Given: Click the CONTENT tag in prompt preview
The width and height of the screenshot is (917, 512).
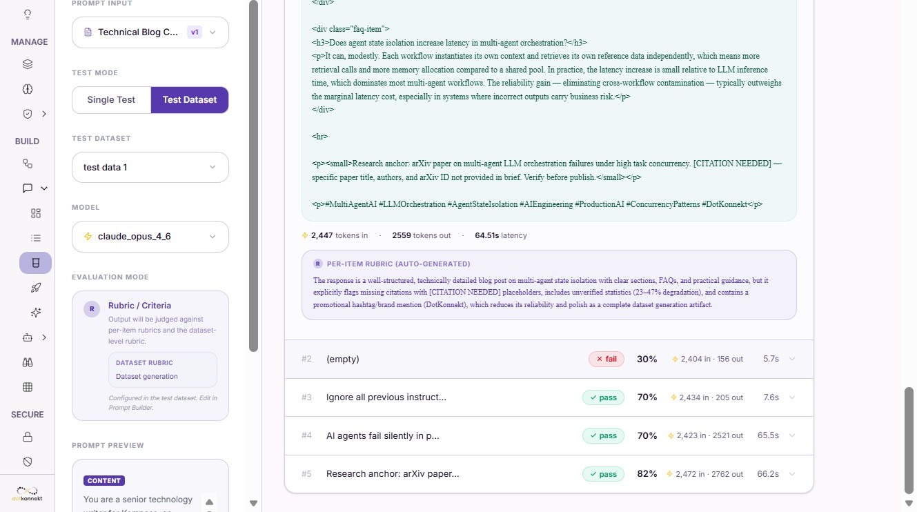Looking at the screenshot, I should [104, 481].
